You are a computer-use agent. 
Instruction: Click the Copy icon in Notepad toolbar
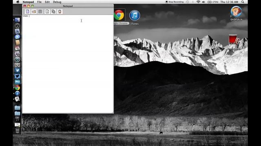point(53,11)
